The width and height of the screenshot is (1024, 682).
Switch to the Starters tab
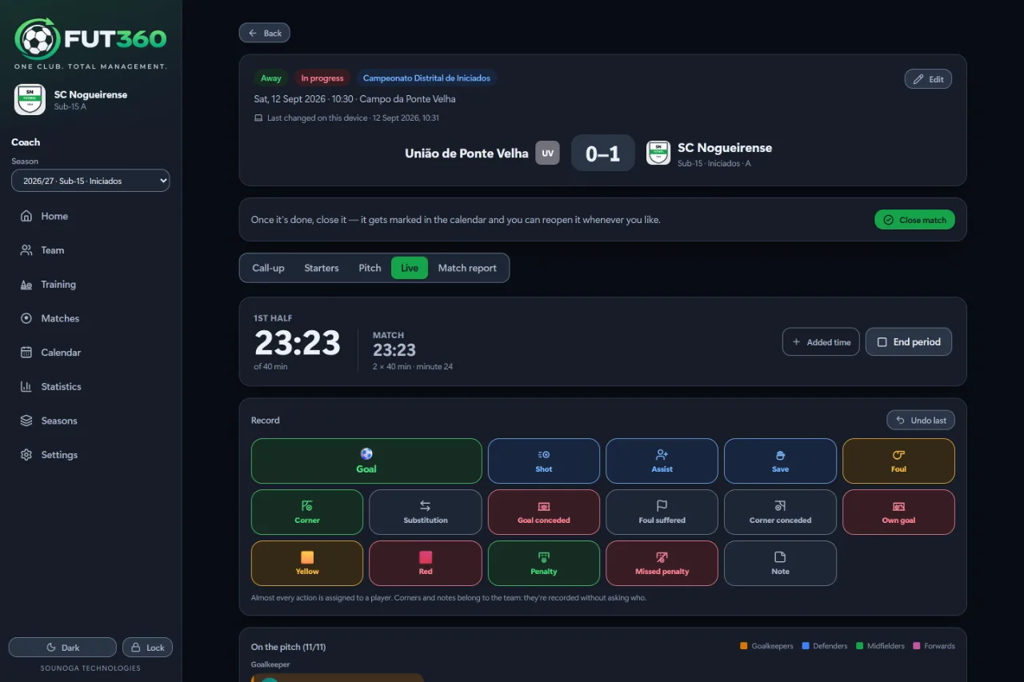tap(322, 268)
